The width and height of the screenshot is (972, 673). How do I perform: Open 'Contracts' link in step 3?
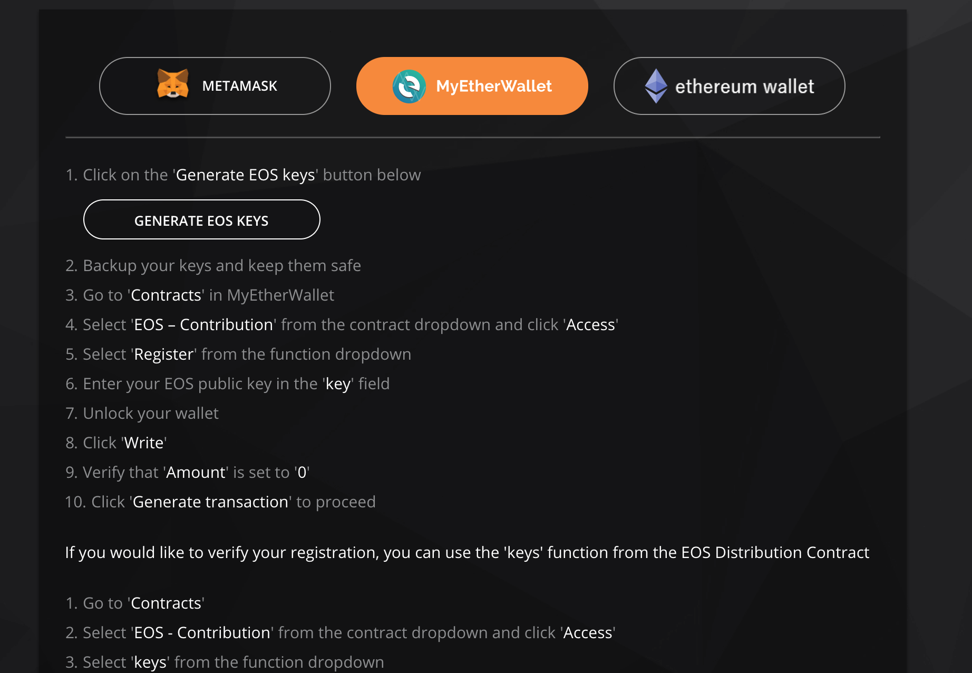(166, 295)
